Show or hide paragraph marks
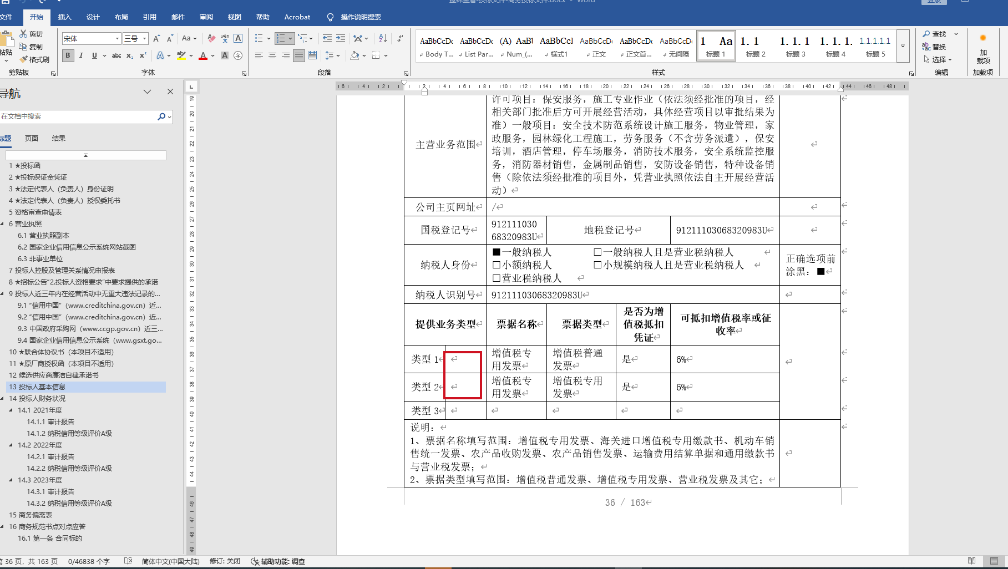The image size is (1008, 569). (400, 38)
